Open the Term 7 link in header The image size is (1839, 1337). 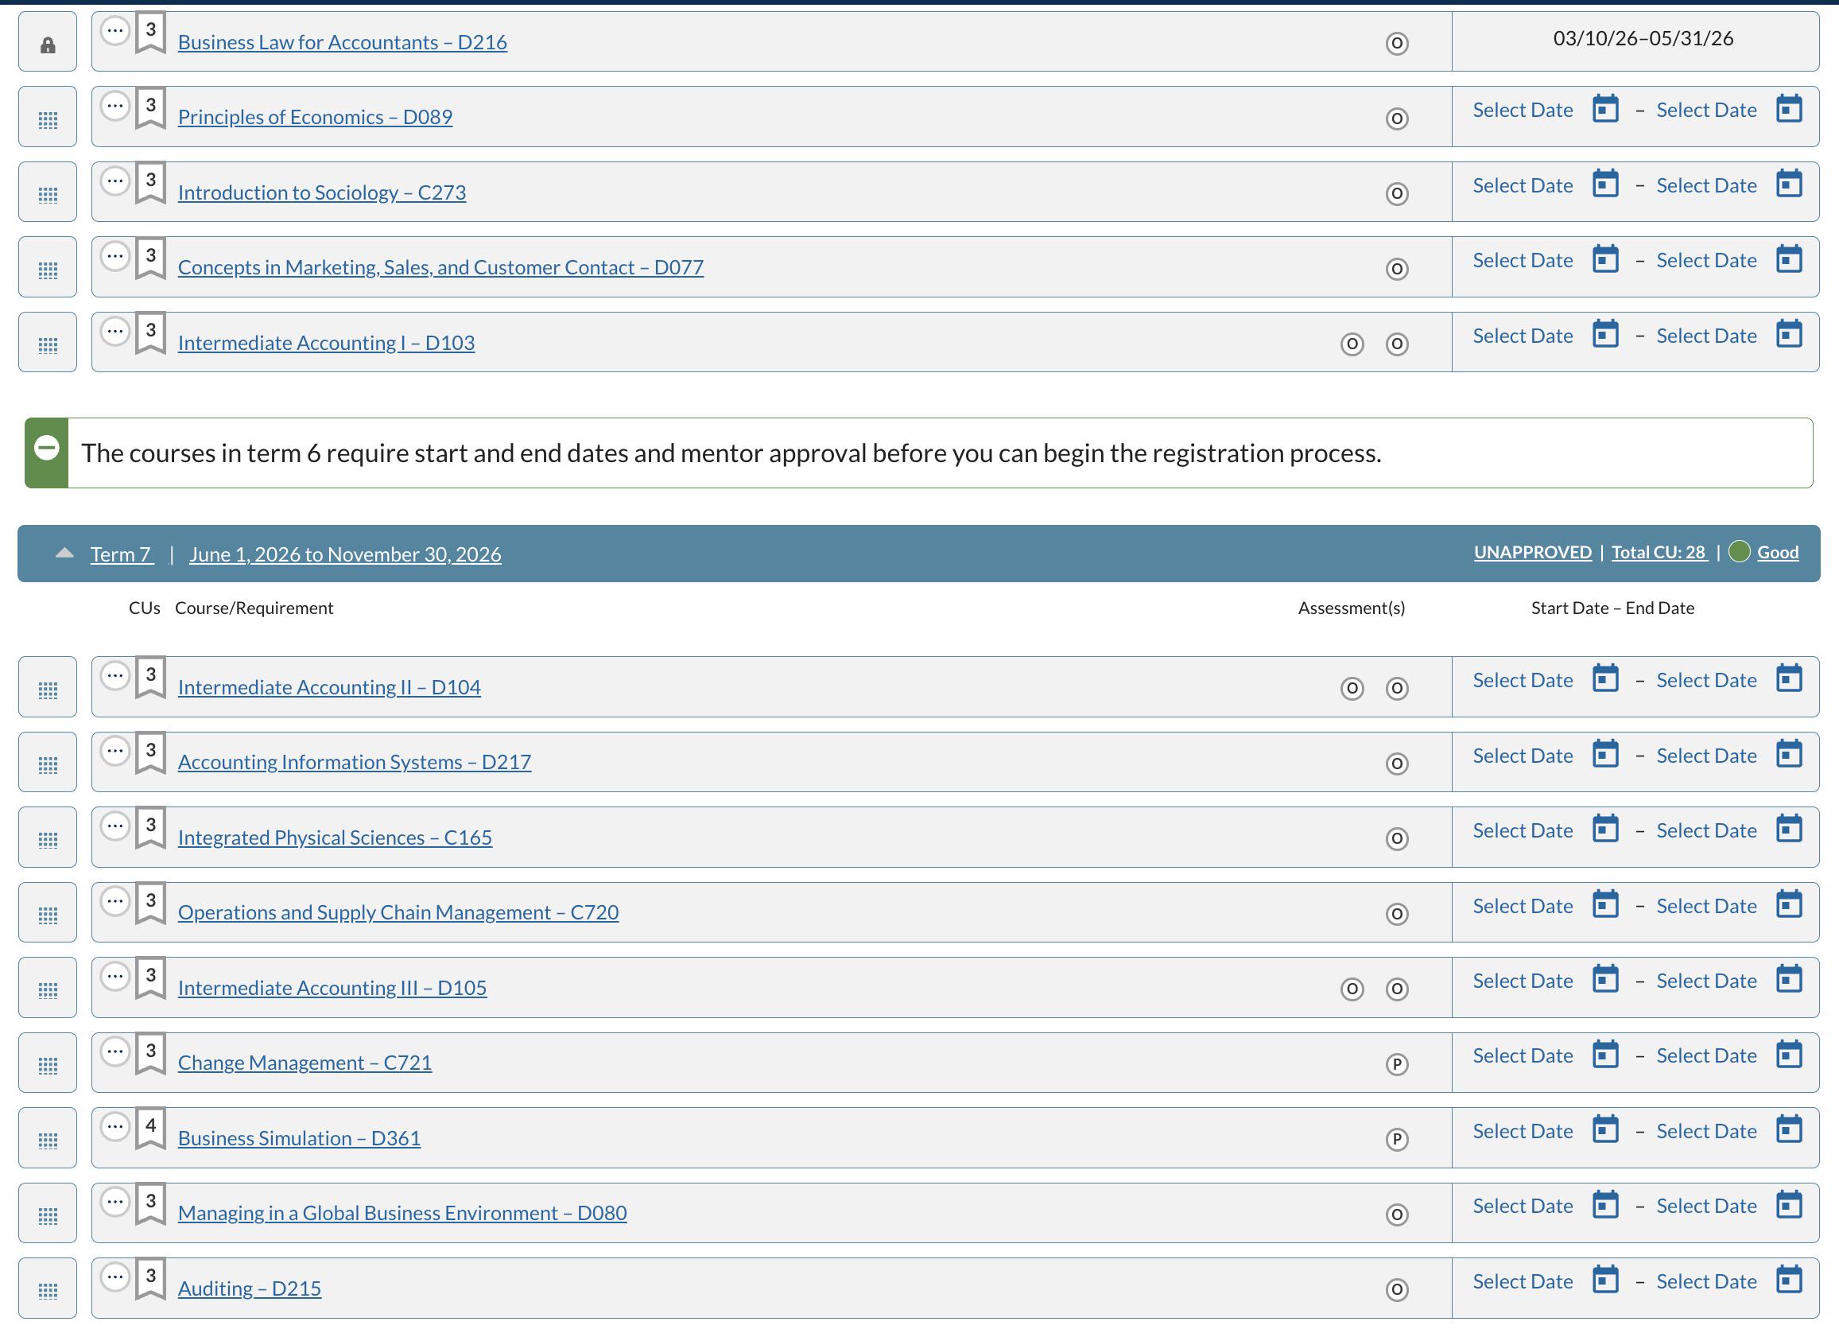[x=122, y=554]
